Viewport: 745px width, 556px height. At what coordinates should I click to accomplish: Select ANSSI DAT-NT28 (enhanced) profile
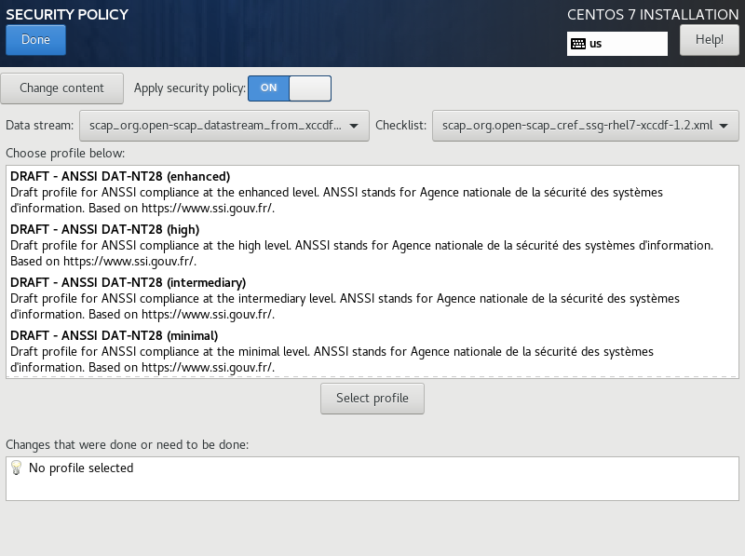120,176
